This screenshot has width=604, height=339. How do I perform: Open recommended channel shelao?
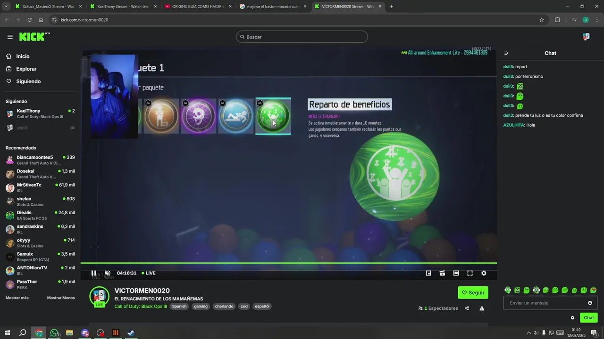click(x=40, y=202)
